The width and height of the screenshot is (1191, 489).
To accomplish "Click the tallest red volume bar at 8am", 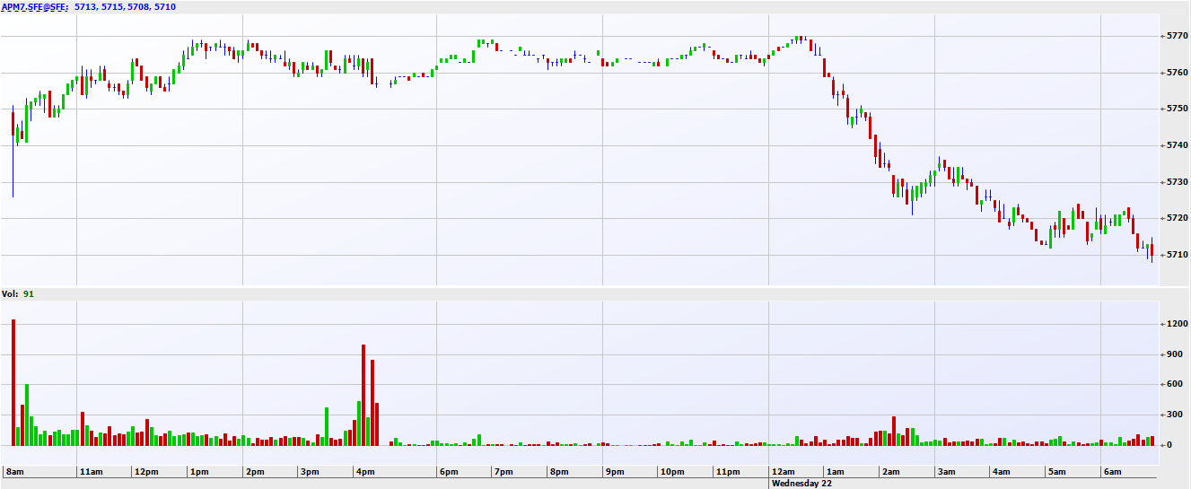I will pyautogui.click(x=13, y=383).
